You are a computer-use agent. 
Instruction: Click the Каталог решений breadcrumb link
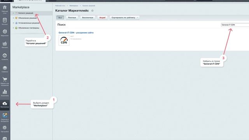click(x=89, y=6)
